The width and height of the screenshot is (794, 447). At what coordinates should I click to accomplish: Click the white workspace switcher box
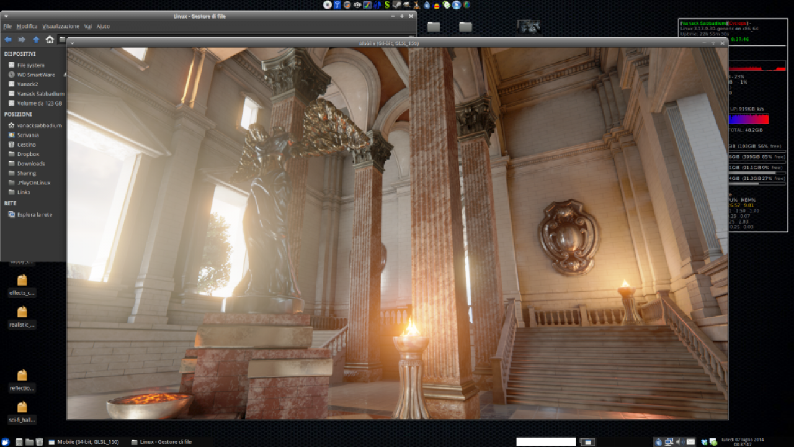(x=546, y=442)
